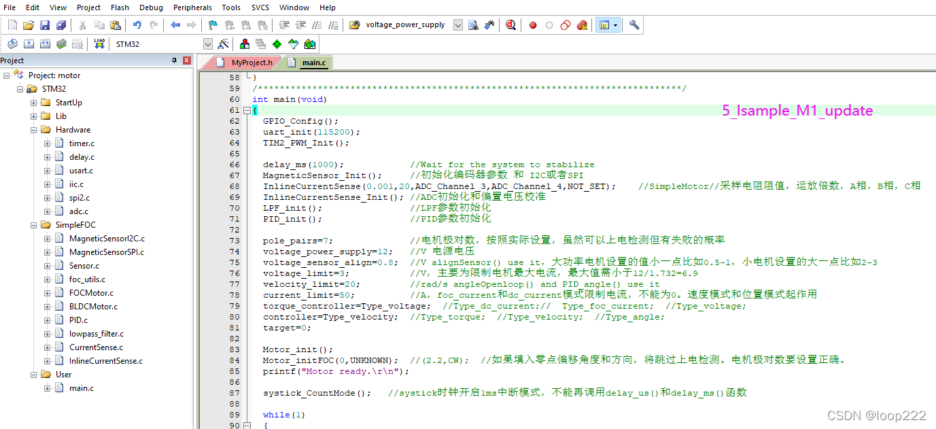Pin the Project panel

[175, 61]
